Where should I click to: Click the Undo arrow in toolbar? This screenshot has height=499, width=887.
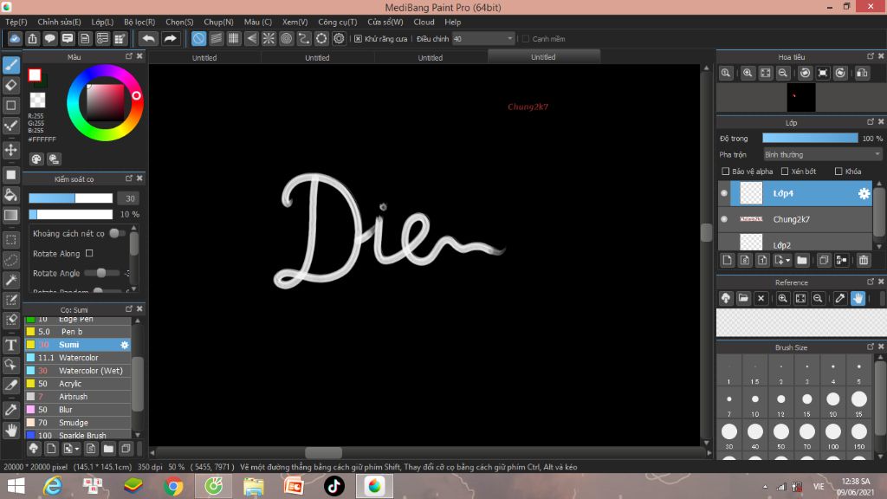(148, 38)
